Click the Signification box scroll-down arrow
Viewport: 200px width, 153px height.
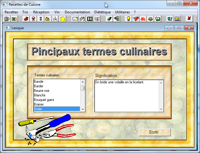tap(161, 110)
